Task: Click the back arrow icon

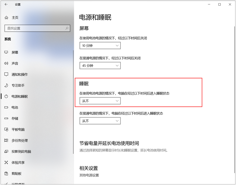Action: [6, 4]
